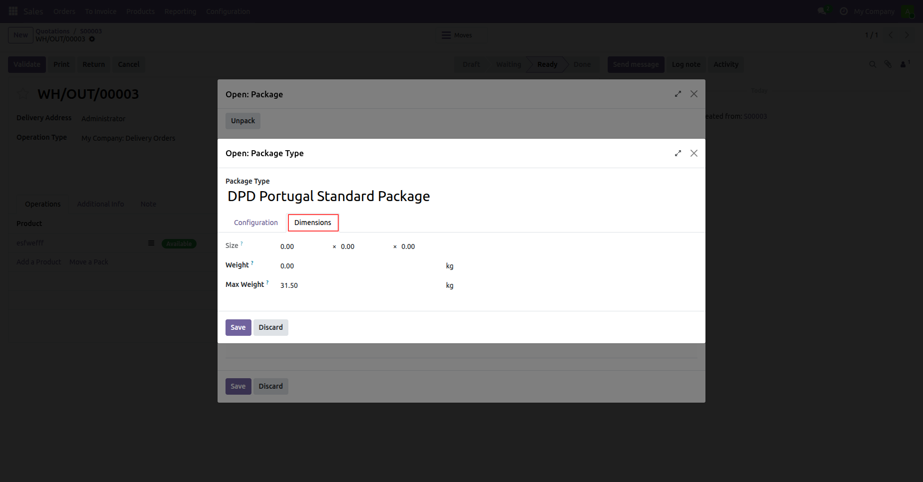Discard changes in the Package Type dialog
The width and height of the screenshot is (923, 482).
[x=270, y=327]
